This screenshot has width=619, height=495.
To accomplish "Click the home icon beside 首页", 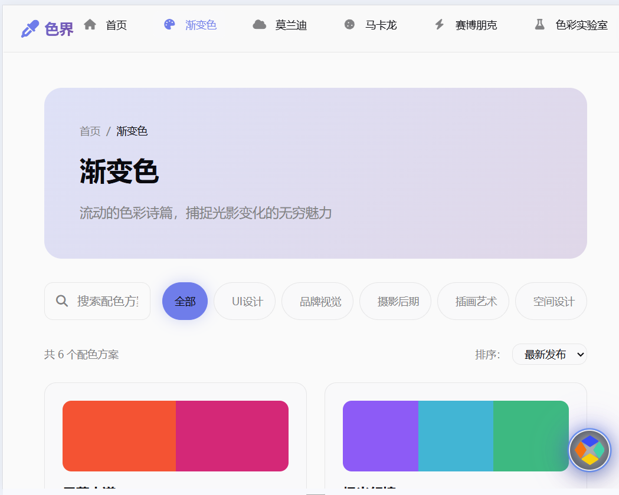I will (90, 24).
